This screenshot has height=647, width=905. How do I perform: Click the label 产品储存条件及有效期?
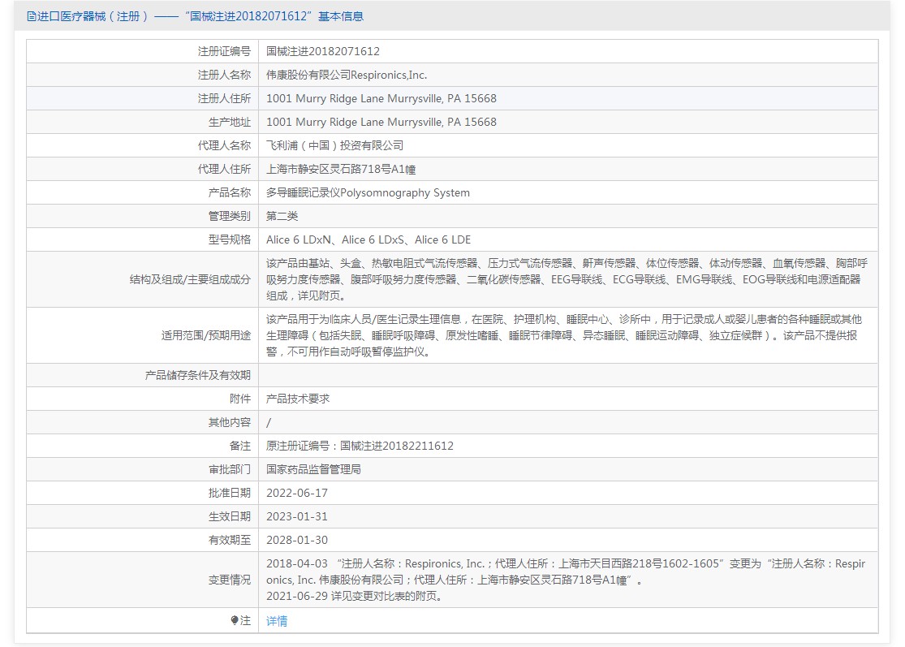coord(197,375)
